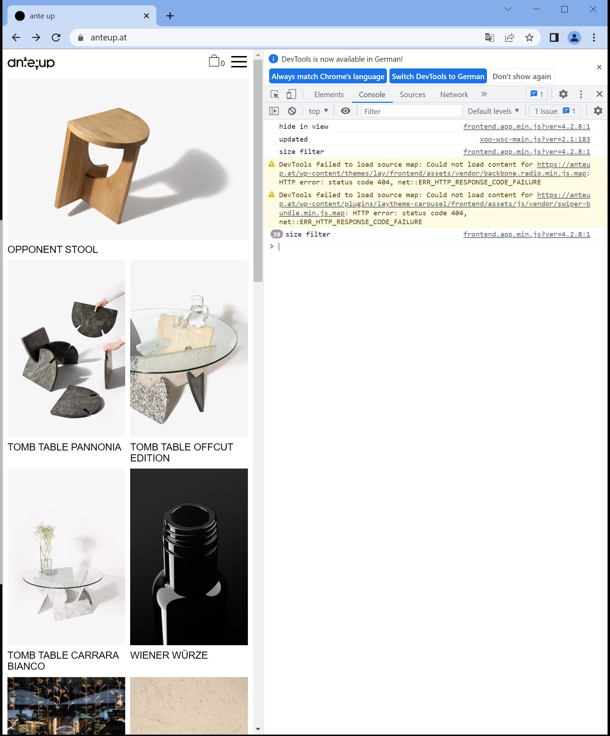Open the shopping cart bag icon
The width and height of the screenshot is (610, 736).
[x=214, y=61]
